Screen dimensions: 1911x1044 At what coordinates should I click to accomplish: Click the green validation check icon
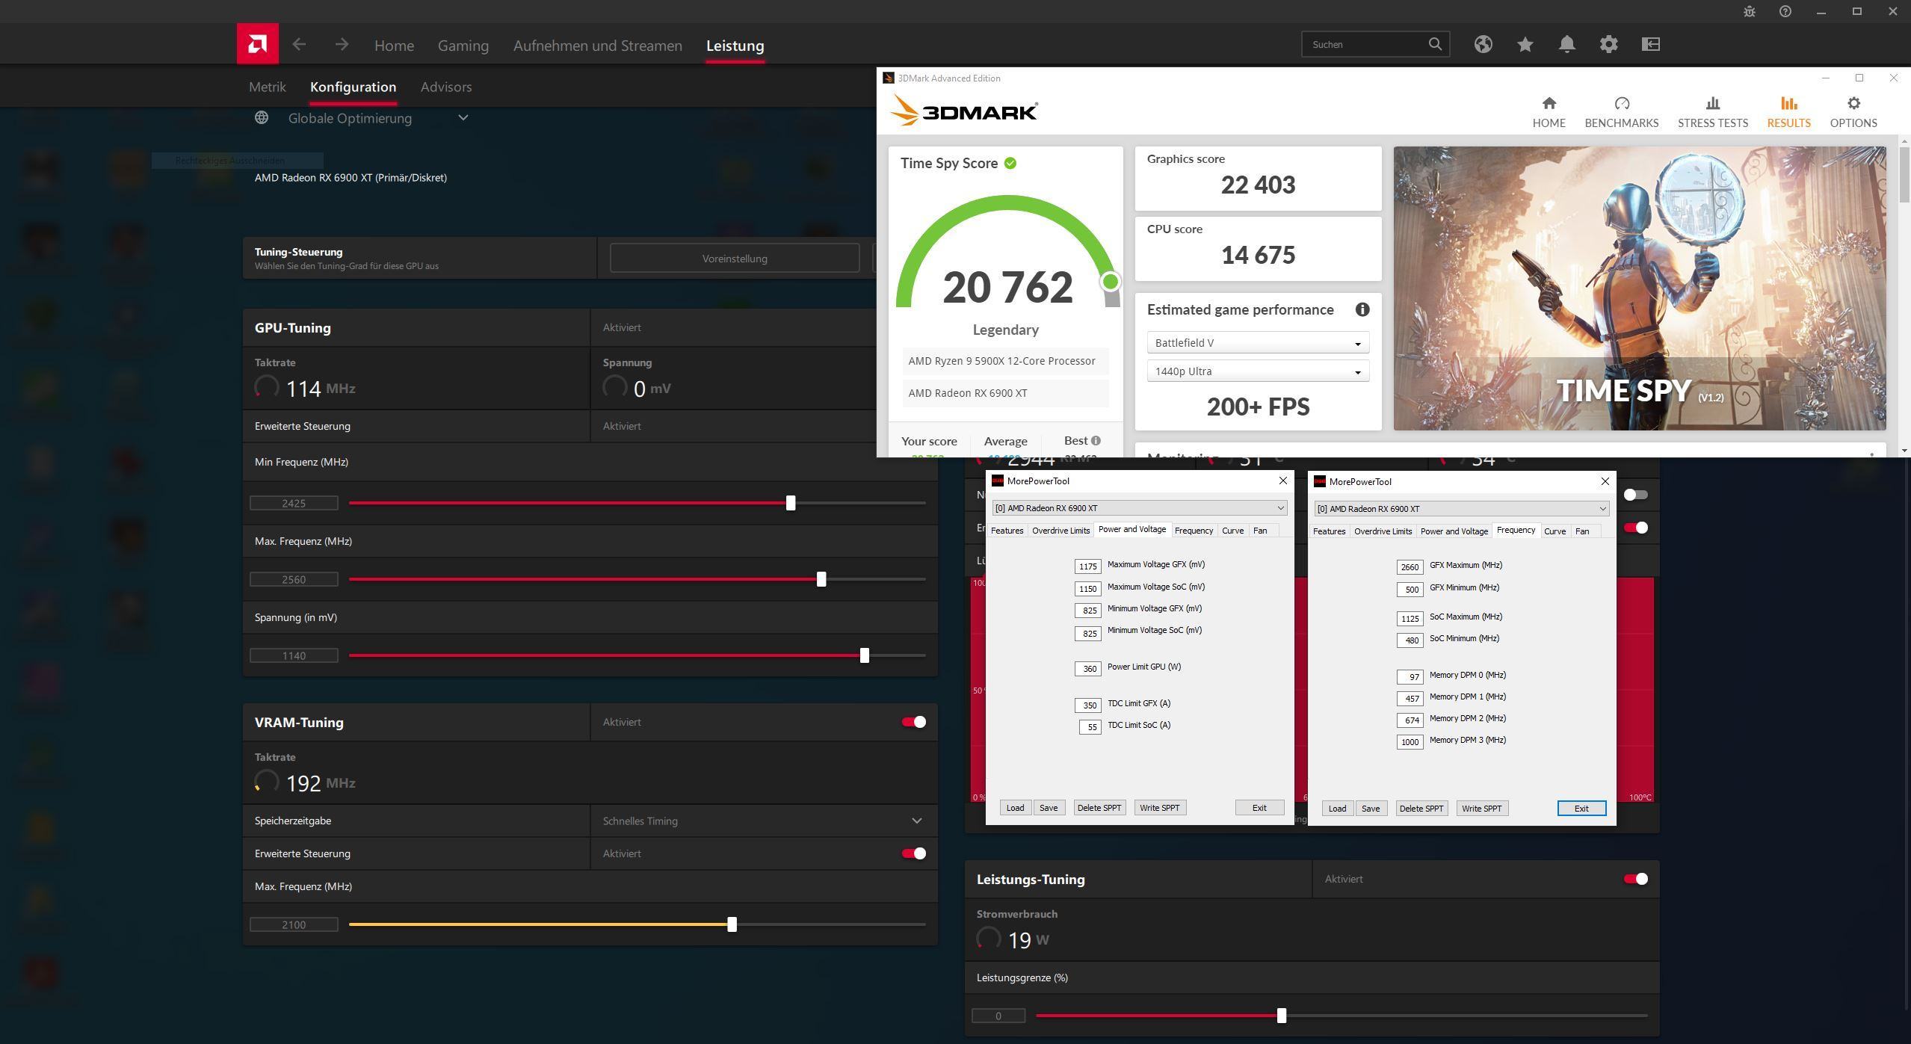1010,163
